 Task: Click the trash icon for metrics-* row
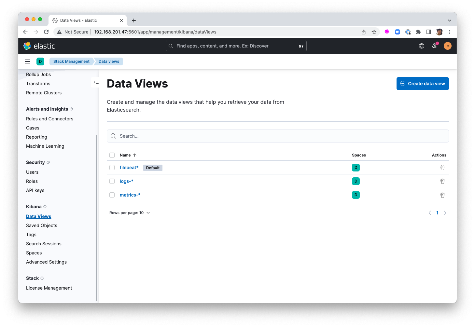tap(442, 195)
